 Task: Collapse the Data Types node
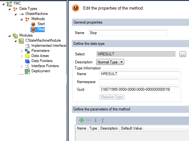pyautogui.click(x=10, y=9)
